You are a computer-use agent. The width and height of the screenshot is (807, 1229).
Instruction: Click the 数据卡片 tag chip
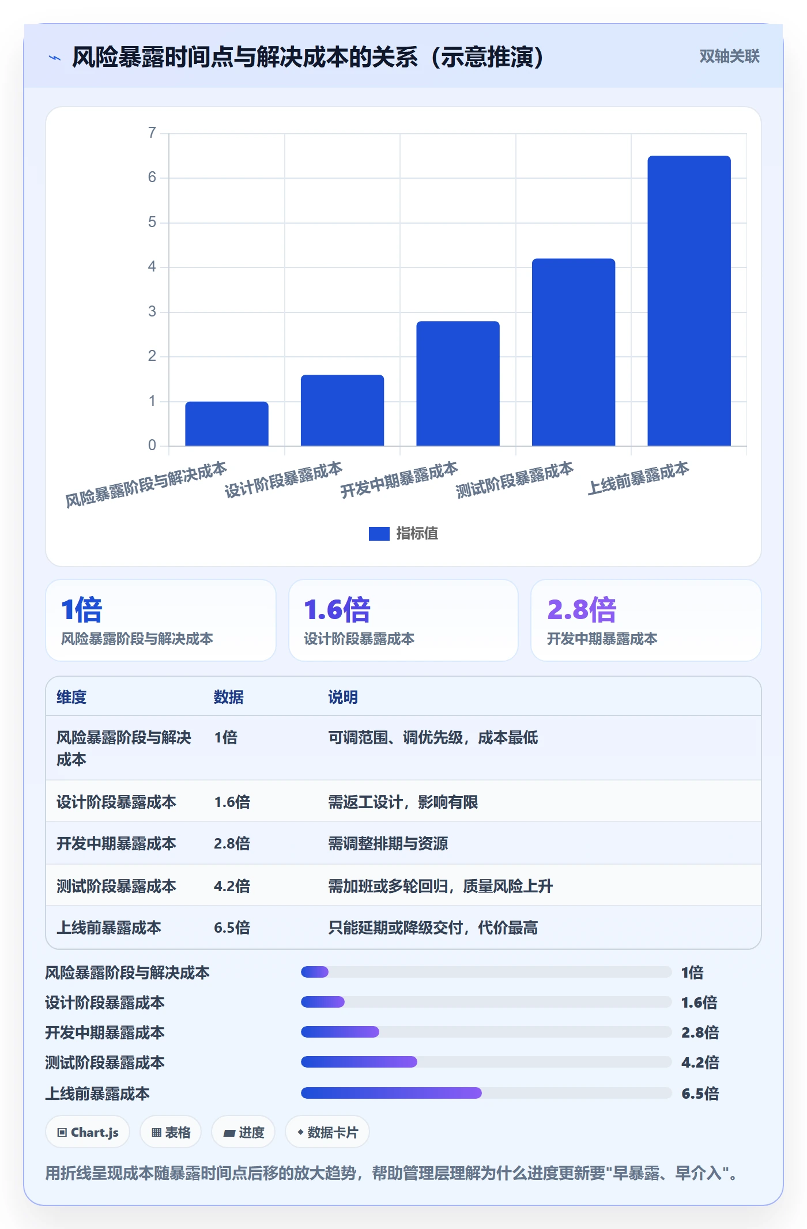(x=327, y=1132)
